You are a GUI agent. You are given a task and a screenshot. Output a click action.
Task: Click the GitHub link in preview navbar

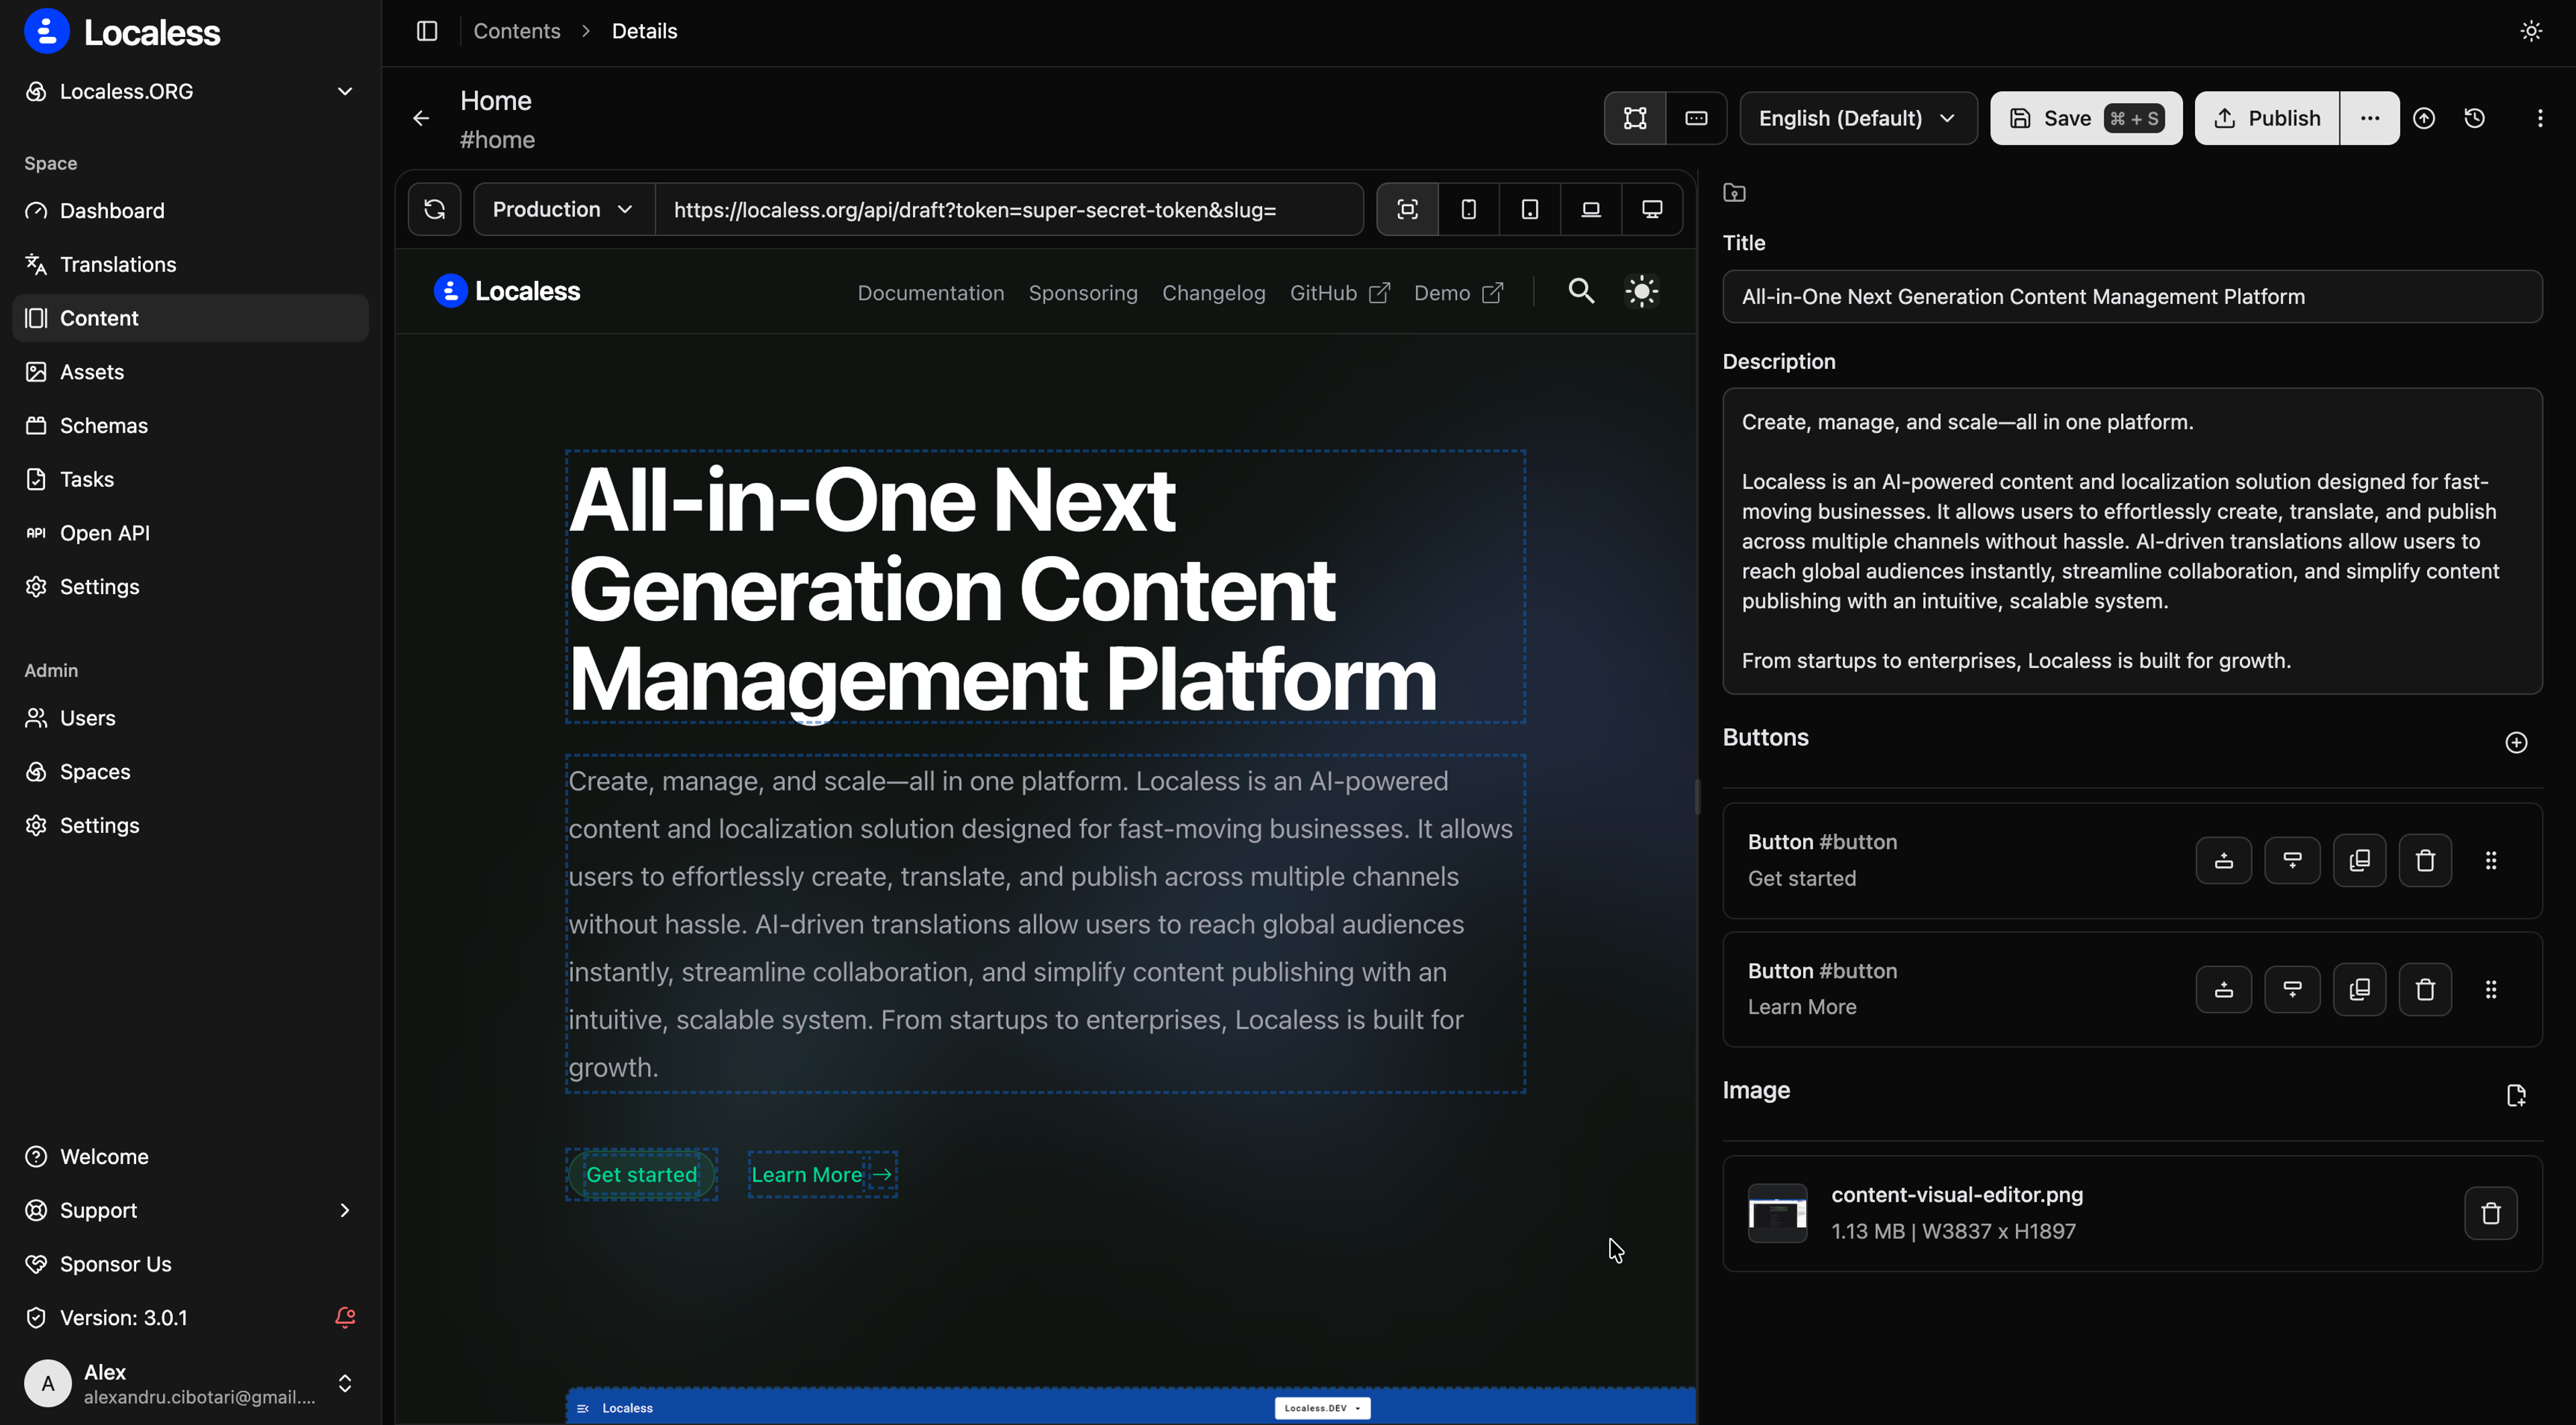(1339, 293)
